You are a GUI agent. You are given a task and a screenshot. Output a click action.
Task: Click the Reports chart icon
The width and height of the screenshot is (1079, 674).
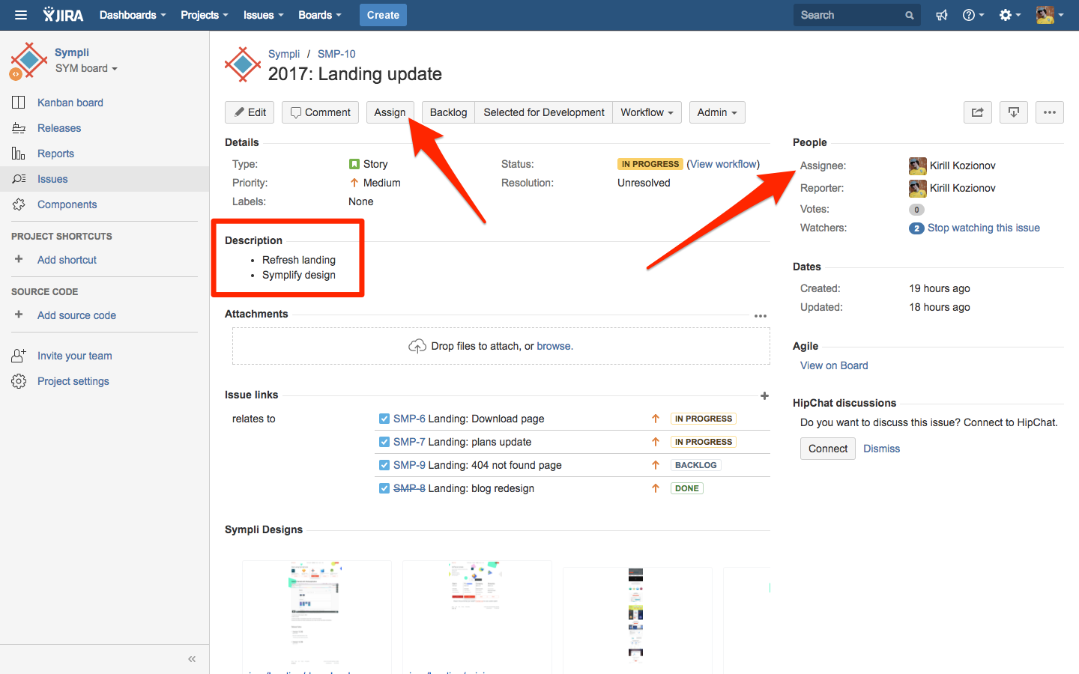(19, 154)
